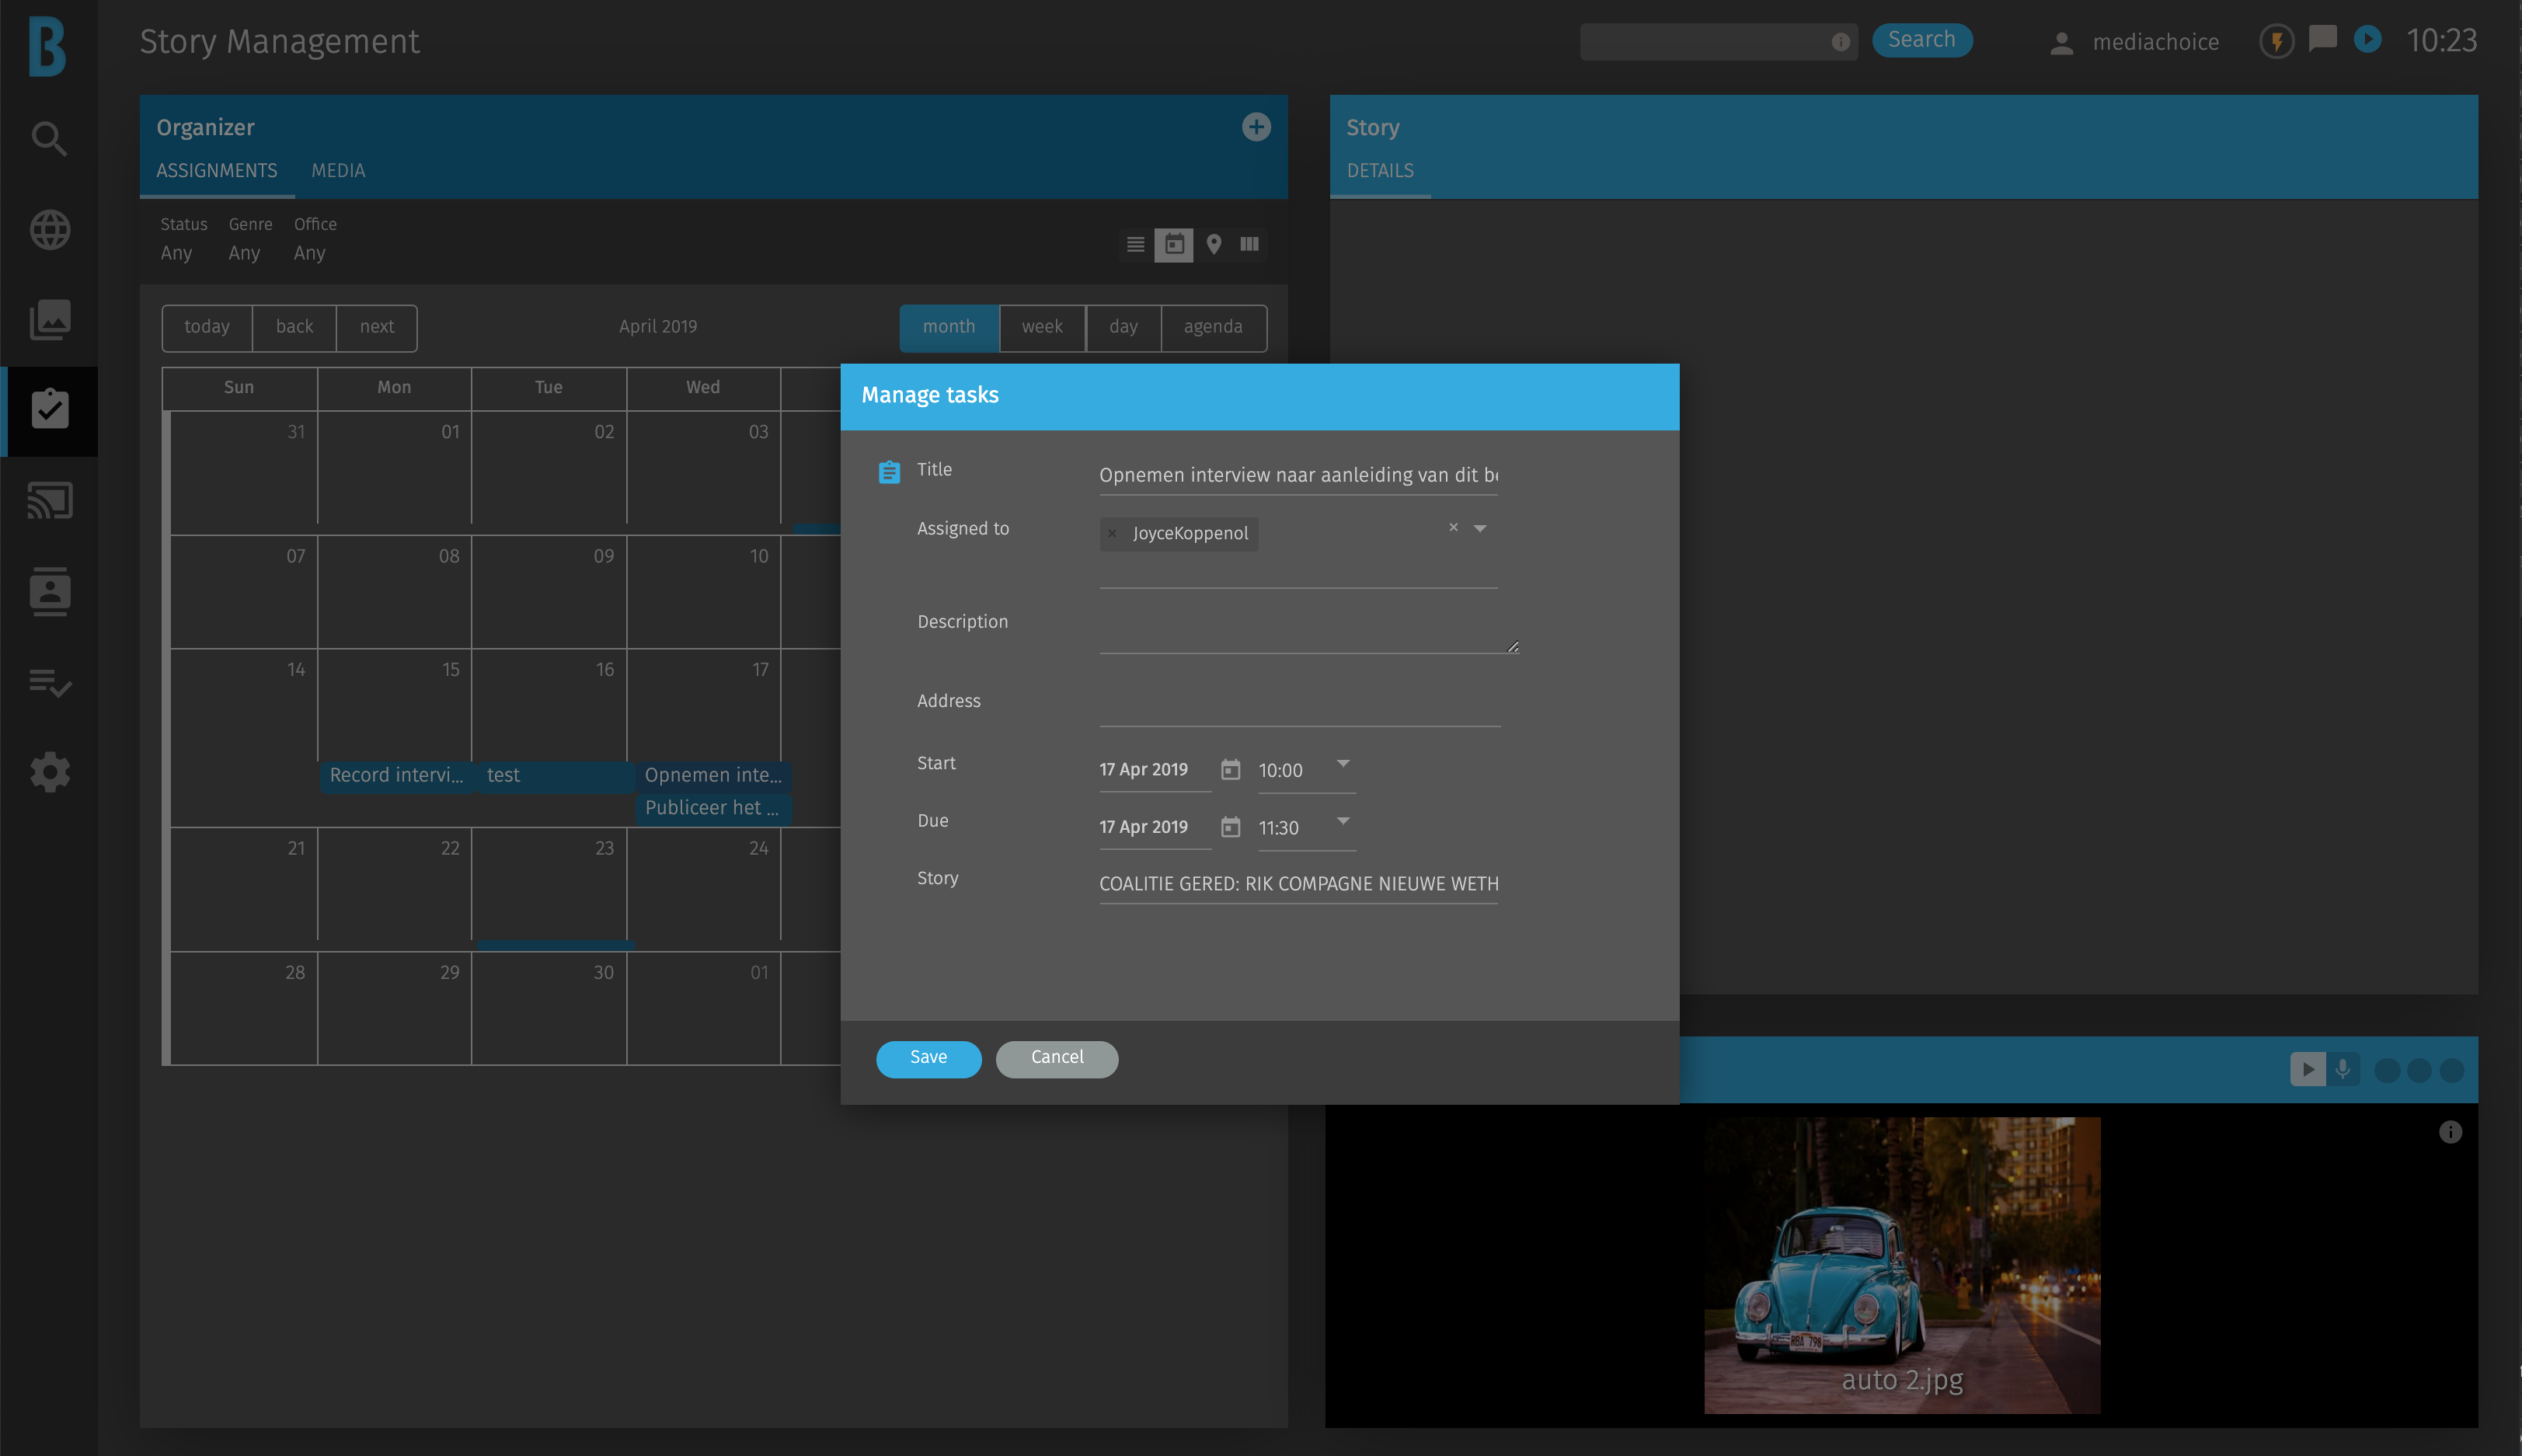
Task: Expand the Start time 10:00 dropdown
Action: [1343, 763]
